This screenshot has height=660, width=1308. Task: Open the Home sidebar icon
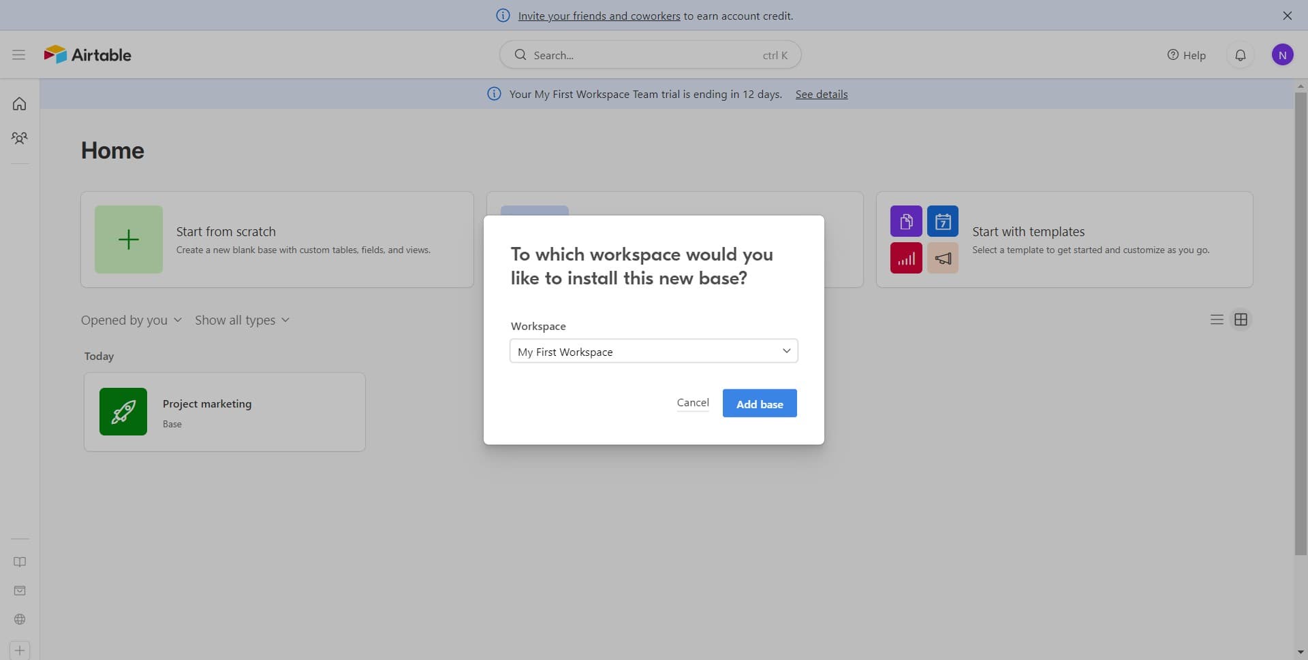tap(20, 104)
